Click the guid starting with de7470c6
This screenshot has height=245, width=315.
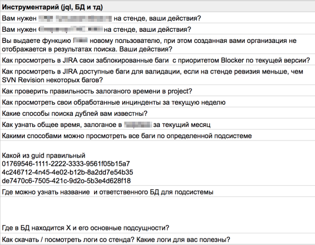[66, 181]
